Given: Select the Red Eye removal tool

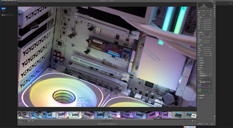Looking at the screenshot, I should (214, 12).
